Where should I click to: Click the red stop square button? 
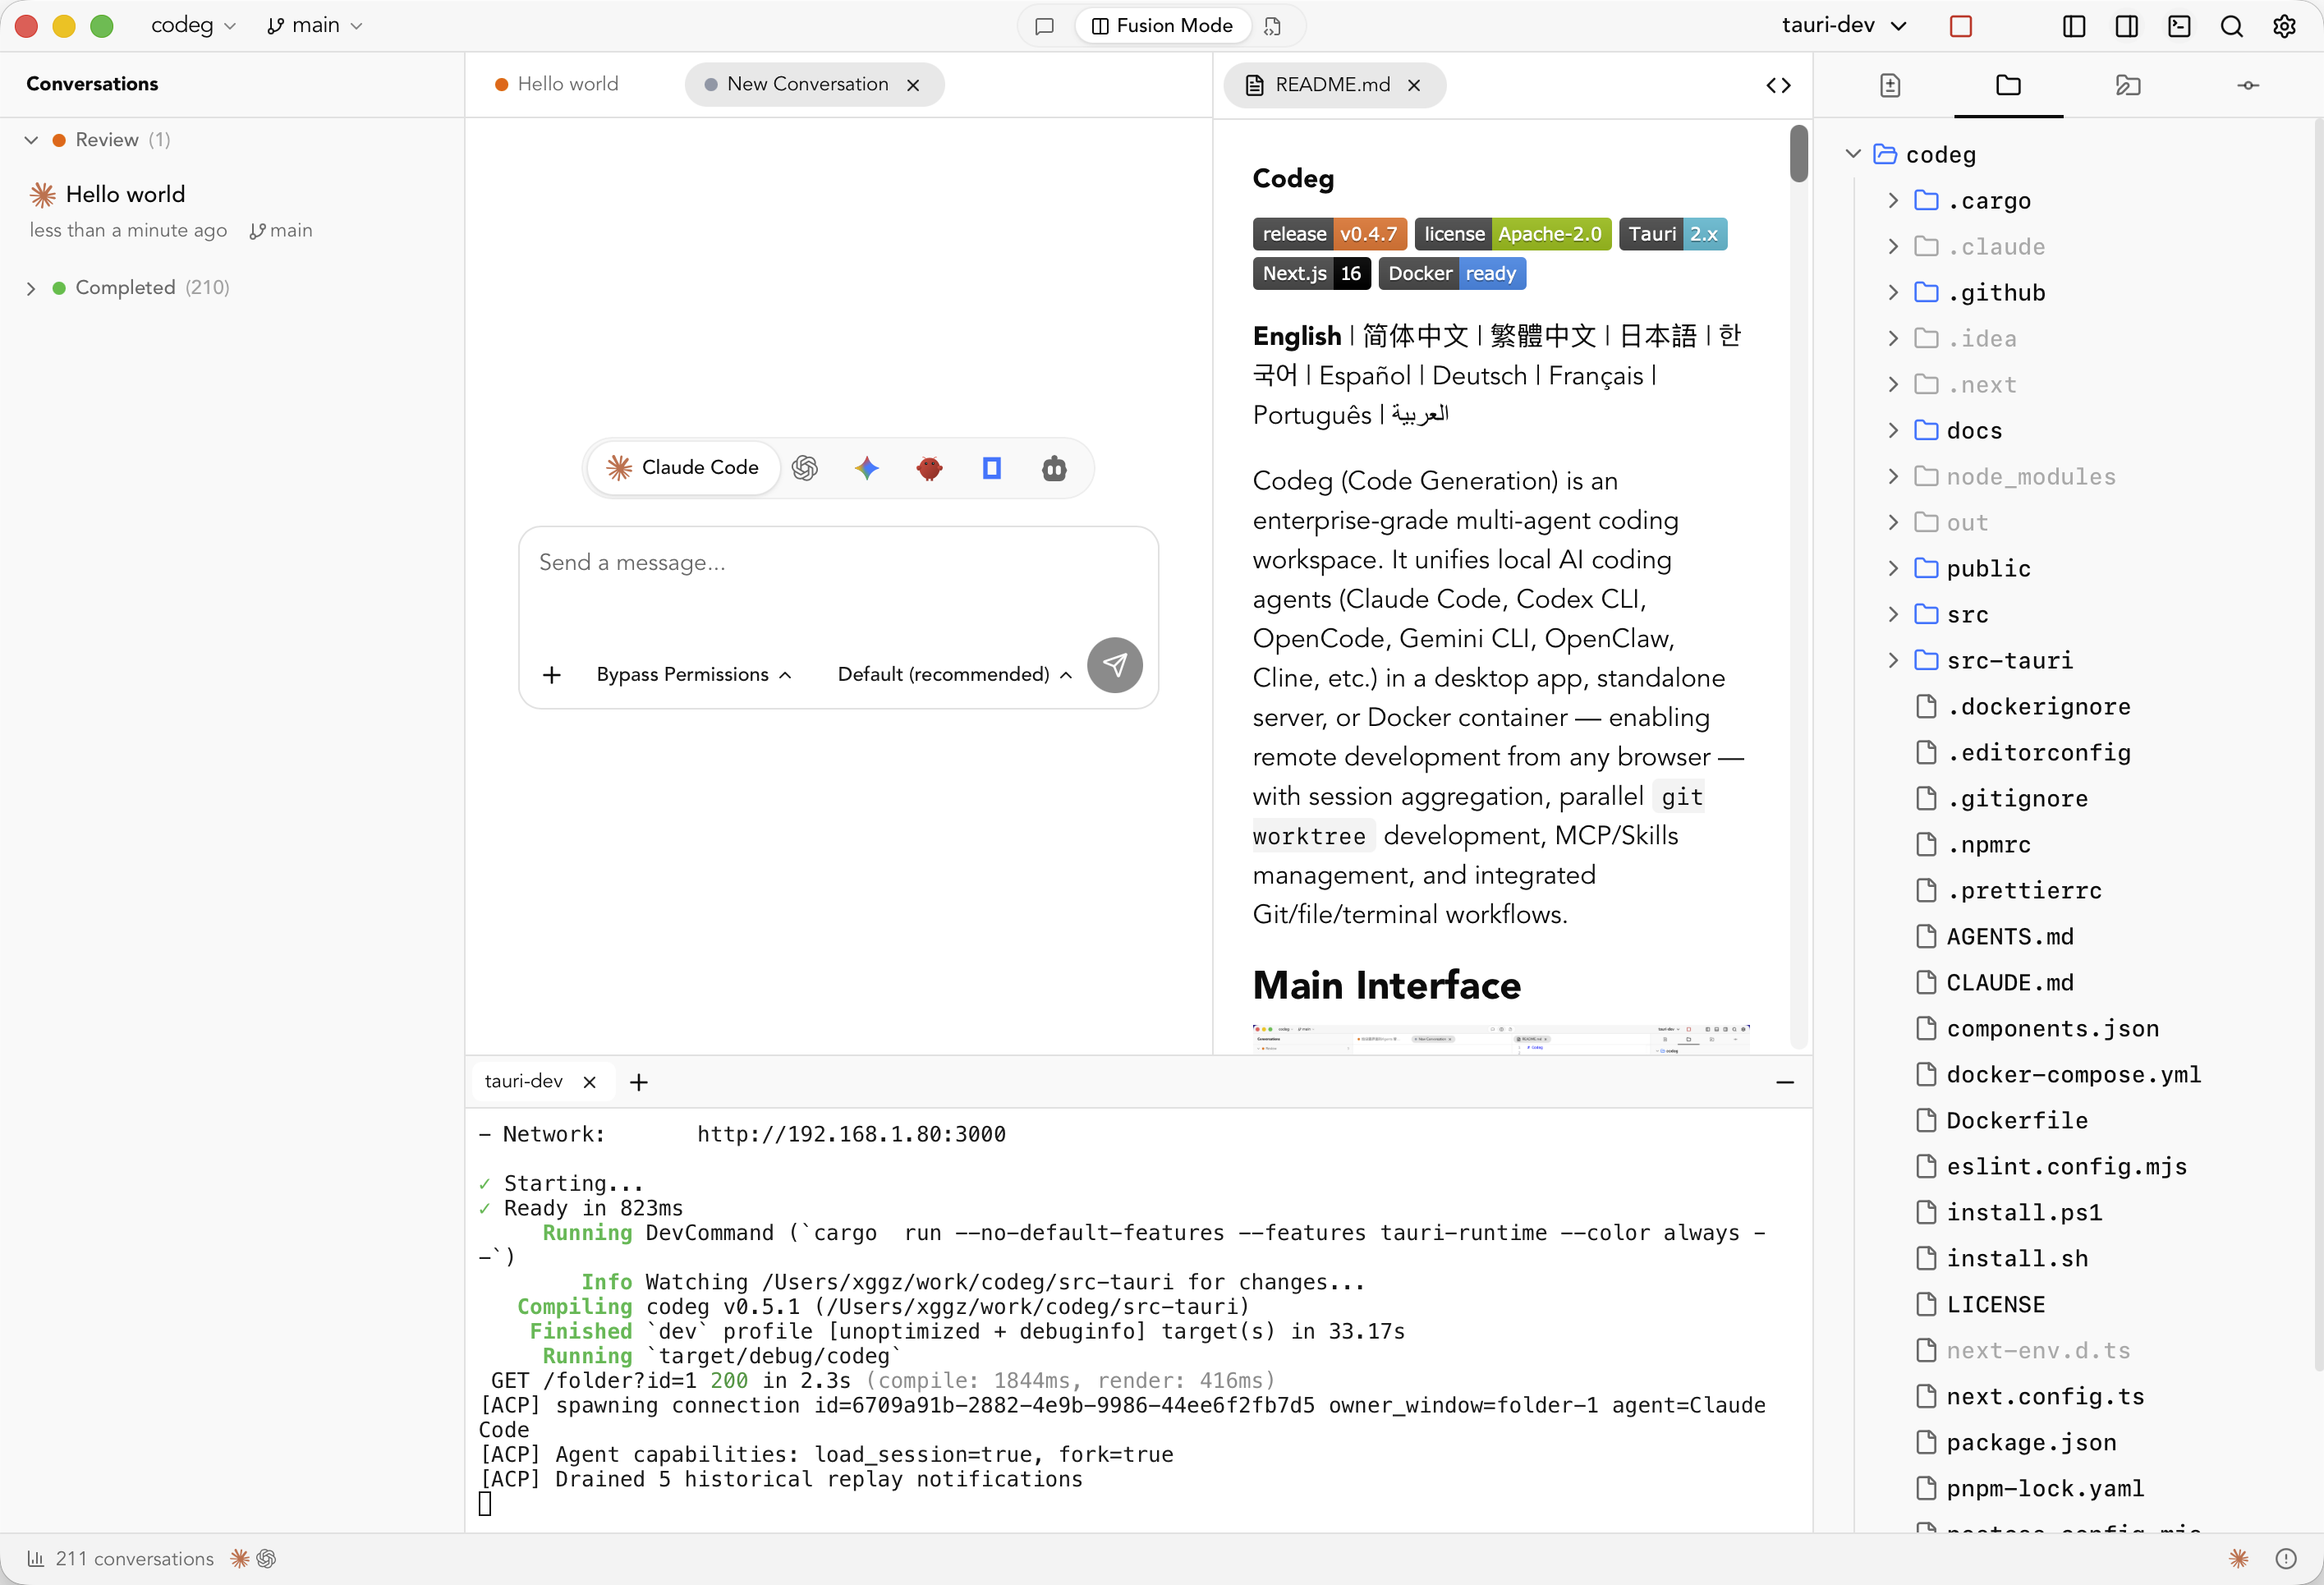point(1961,26)
